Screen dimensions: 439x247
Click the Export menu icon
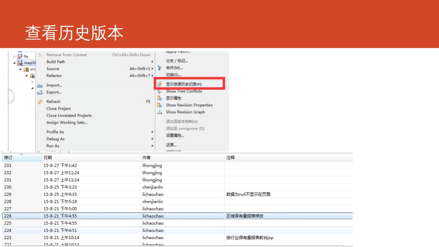pos(40,92)
